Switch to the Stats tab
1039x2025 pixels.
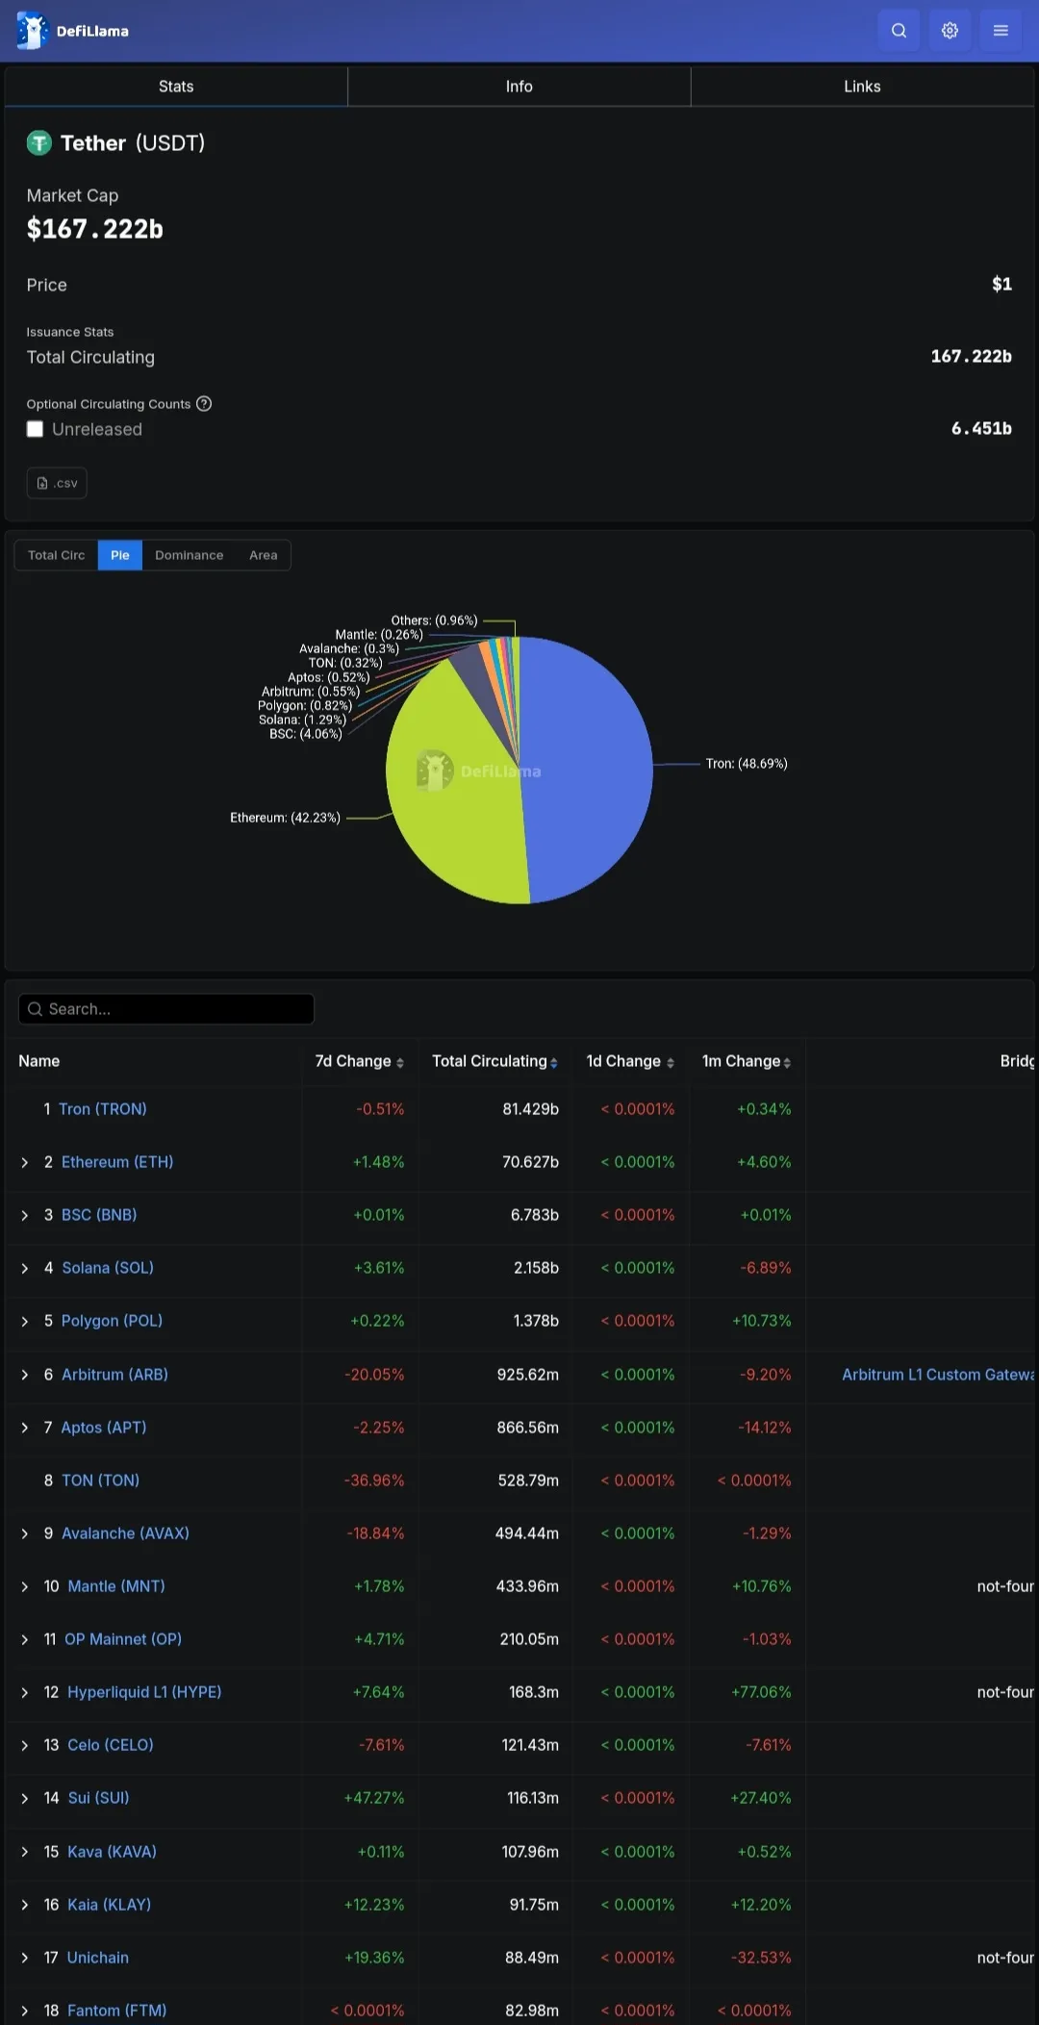(176, 87)
